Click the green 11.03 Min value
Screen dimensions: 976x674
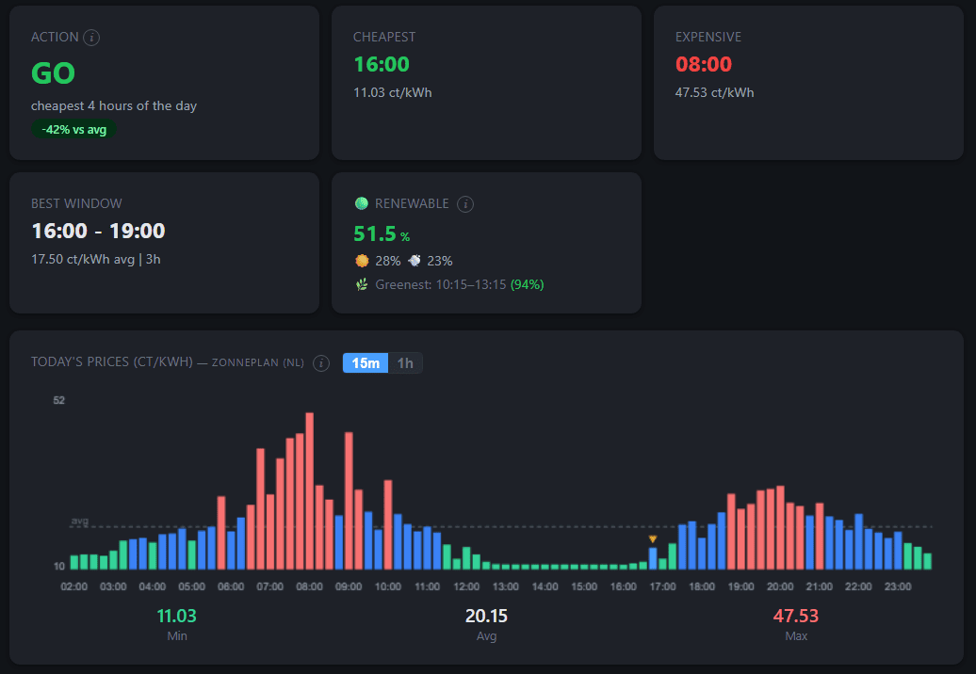pos(177,616)
